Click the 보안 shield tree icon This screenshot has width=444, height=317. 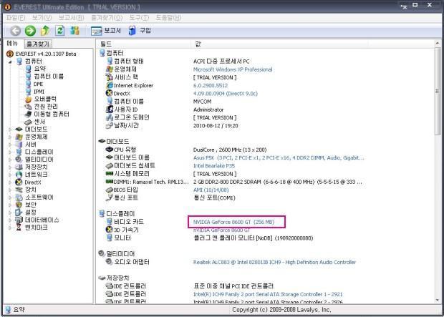click(19, 205)
